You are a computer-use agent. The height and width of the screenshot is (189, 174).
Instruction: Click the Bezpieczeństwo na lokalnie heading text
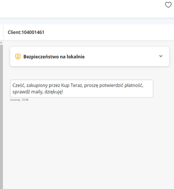point(54,57)
